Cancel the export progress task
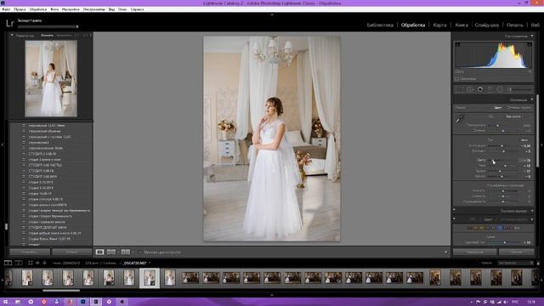544x306 pixels. pyautogui.click(x=77, y=26)
